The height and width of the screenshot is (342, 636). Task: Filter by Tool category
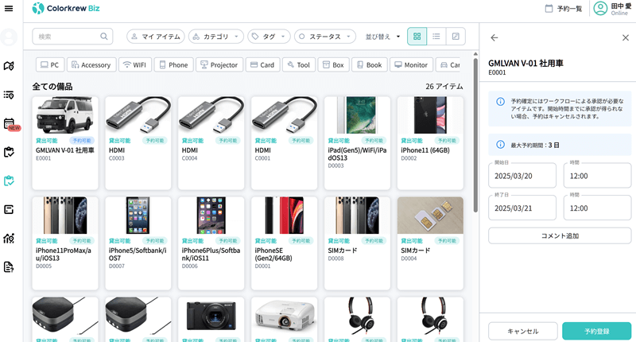pos(299,65)
